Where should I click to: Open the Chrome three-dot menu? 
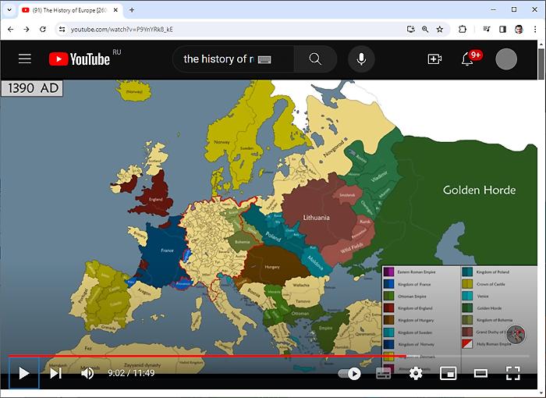coord(535,30)
